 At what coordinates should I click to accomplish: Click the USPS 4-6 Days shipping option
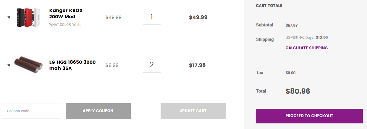tap(306, 38)
